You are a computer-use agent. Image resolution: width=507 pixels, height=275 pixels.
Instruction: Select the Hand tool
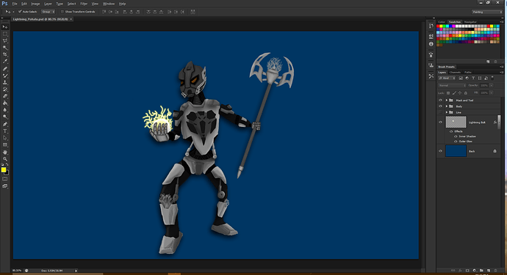5,152
